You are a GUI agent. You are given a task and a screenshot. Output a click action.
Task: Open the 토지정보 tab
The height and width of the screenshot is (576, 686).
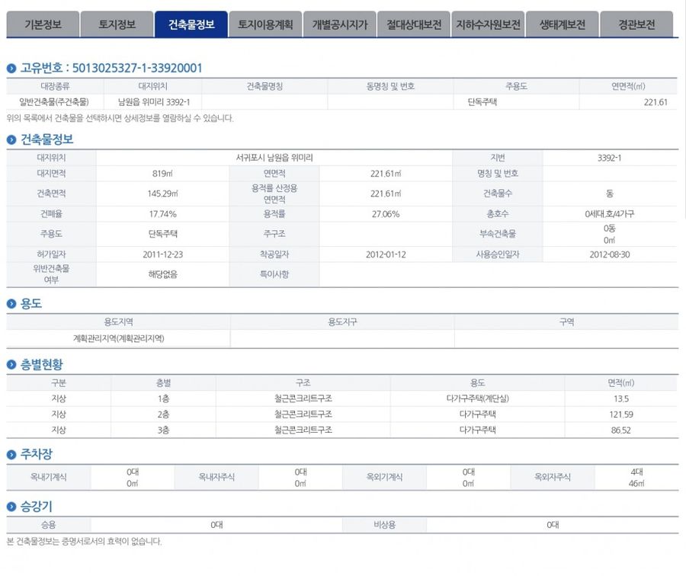coord(117,24)
